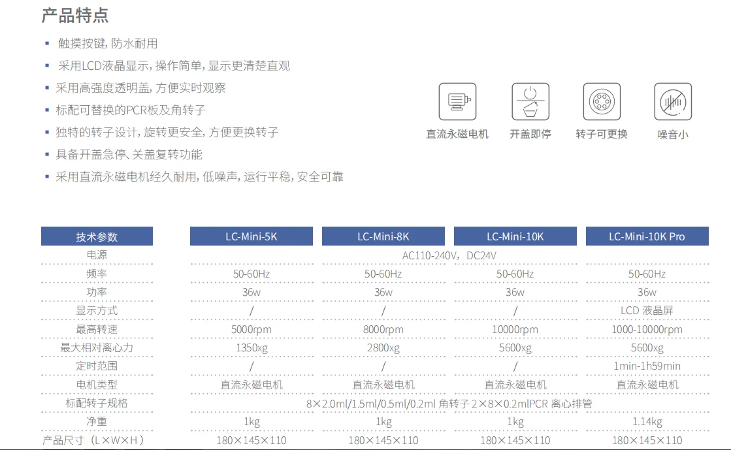
Task: Click the LC-Mini-8K column header
Action: (x=383, y=236)
